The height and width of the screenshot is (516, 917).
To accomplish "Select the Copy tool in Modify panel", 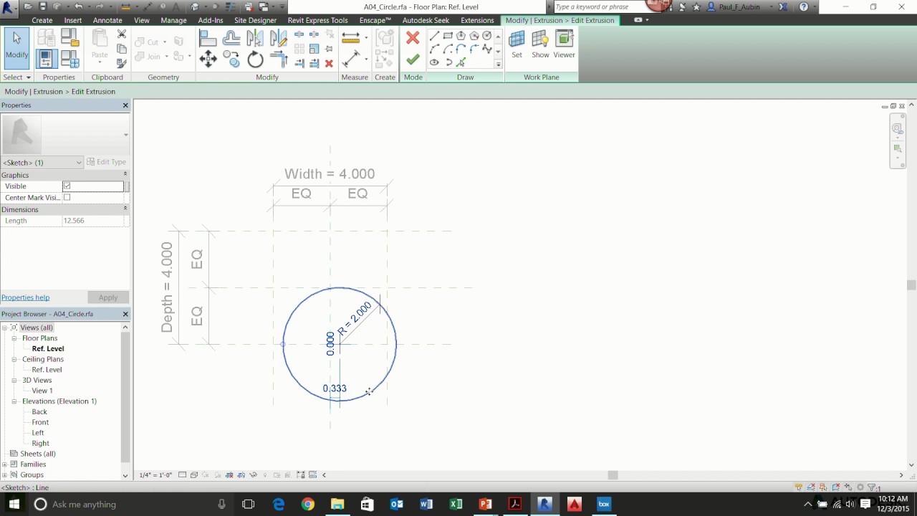I will point(231,59).
